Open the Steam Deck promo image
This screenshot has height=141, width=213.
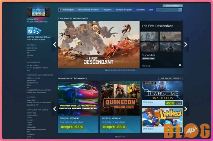39,12
